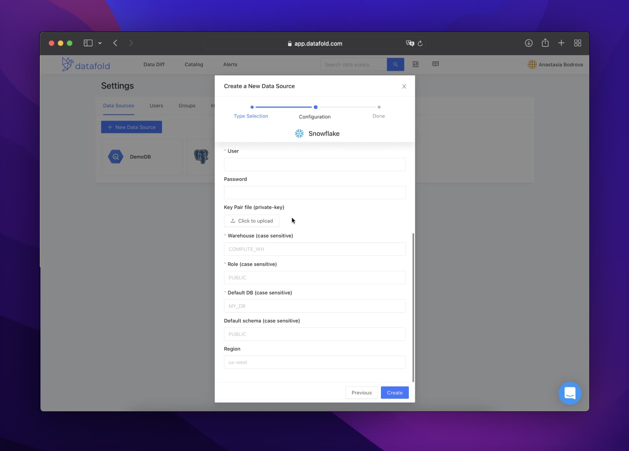This screenshot has height=451, width=629.
Task: Open the documentation book icon
Action: click(x=436, y=64)
